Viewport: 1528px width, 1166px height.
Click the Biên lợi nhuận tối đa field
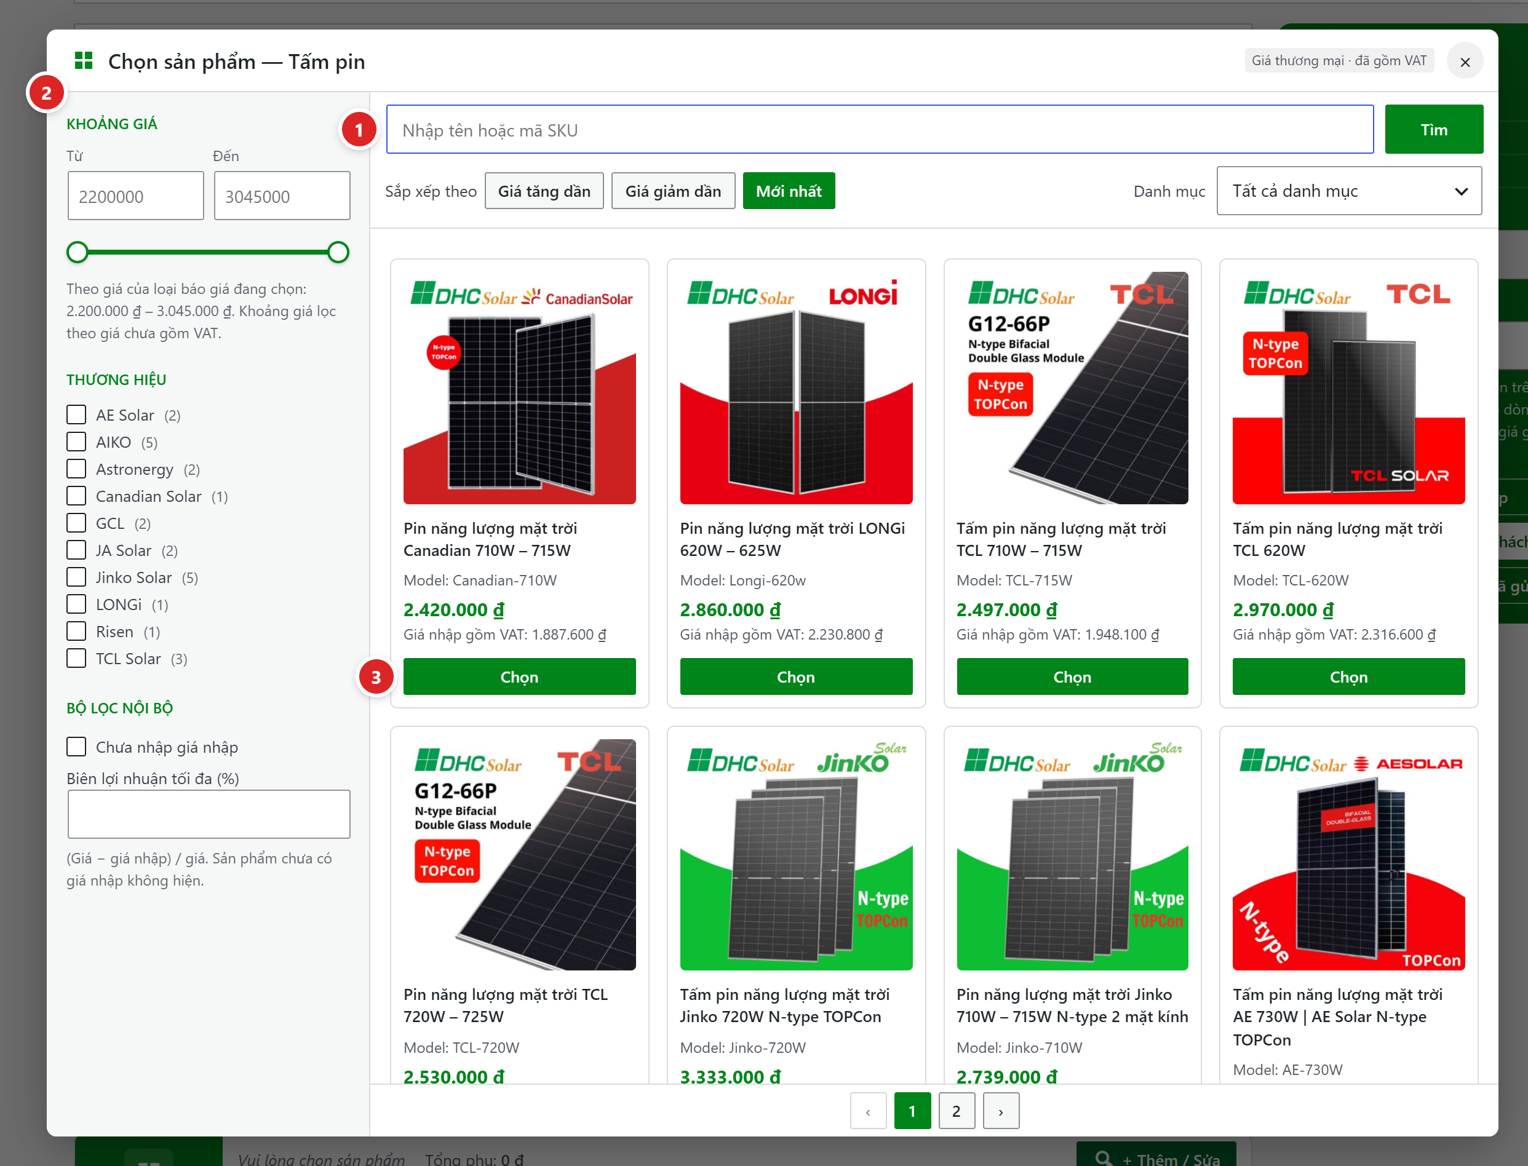[x=209, y=814]
